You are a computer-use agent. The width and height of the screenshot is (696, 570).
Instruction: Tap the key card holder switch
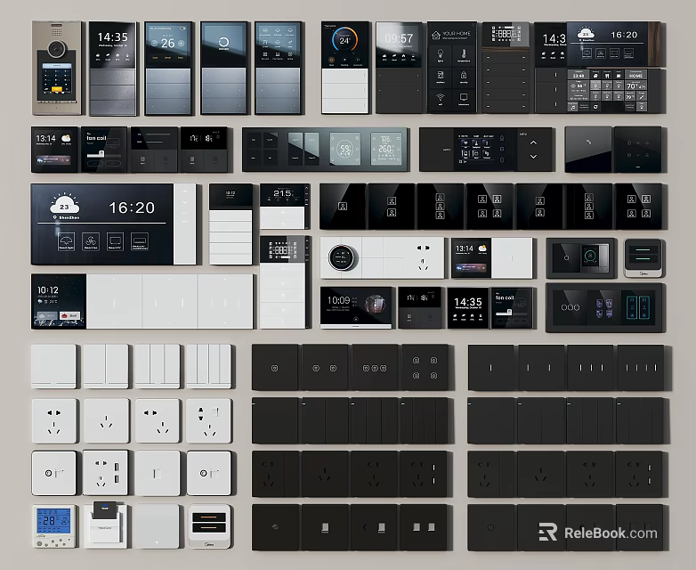click(x=105, y=525)
